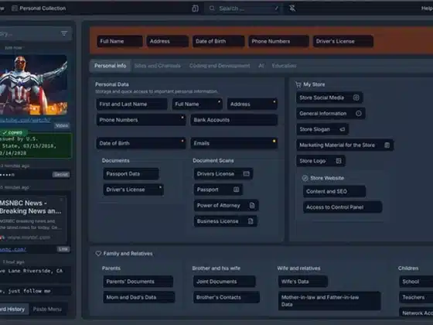
Task: Click Driver's License clip under Documents
Action: pyautogui.click(x=133, y=190)
